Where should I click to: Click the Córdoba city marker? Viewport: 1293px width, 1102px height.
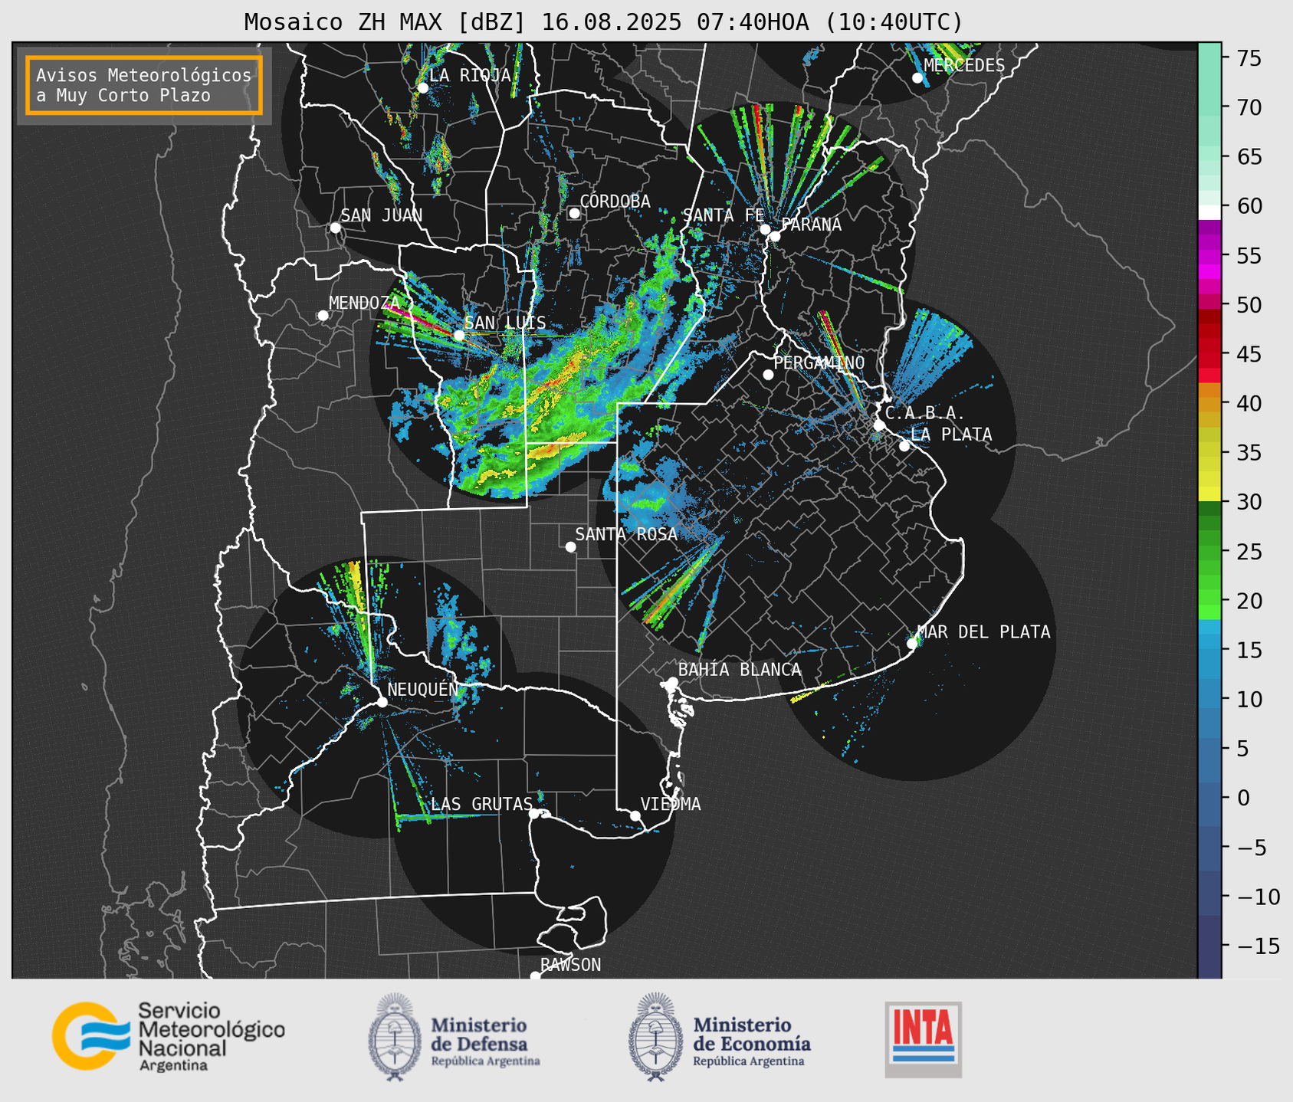pos(574,213)
